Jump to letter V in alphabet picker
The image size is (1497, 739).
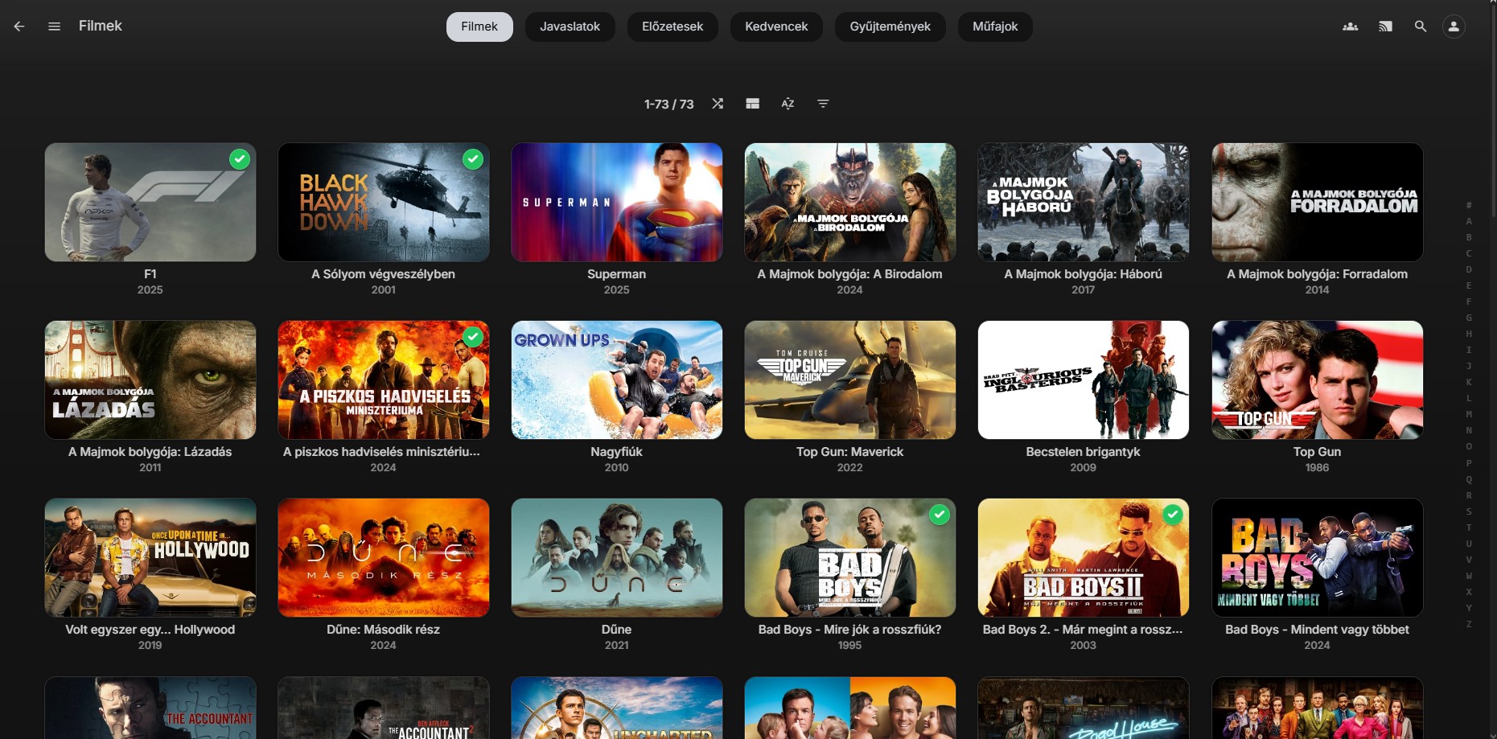pos(1469,560)
